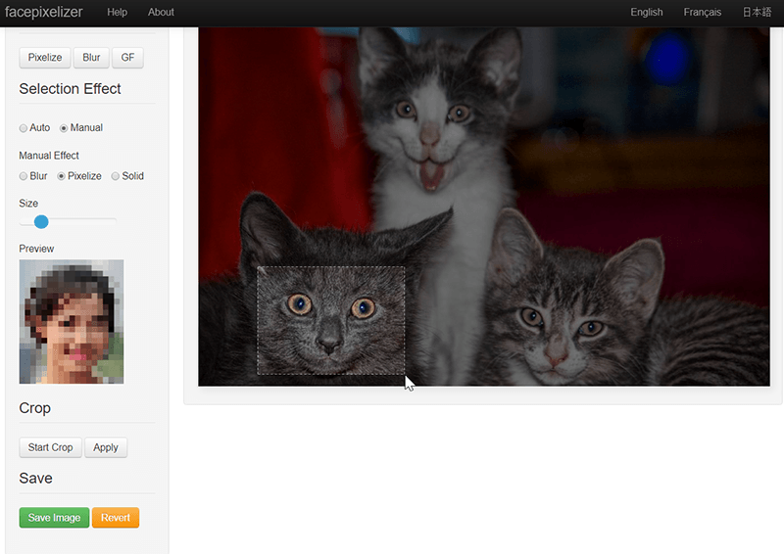Choose the Blur manual effect
Screen dimensions: 784x554
click(x=24, y=176)
